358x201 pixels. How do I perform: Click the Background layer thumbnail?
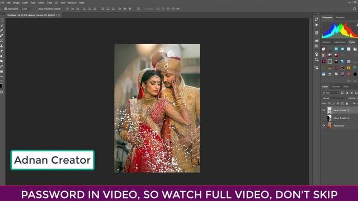329,126
